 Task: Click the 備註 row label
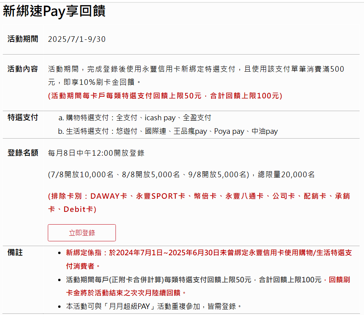point(15,252)
